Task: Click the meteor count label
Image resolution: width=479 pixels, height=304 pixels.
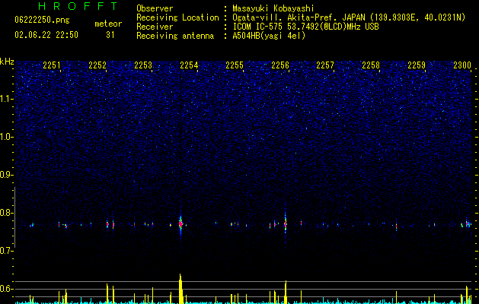Action: pyautogui.click(x=108, y=24)
